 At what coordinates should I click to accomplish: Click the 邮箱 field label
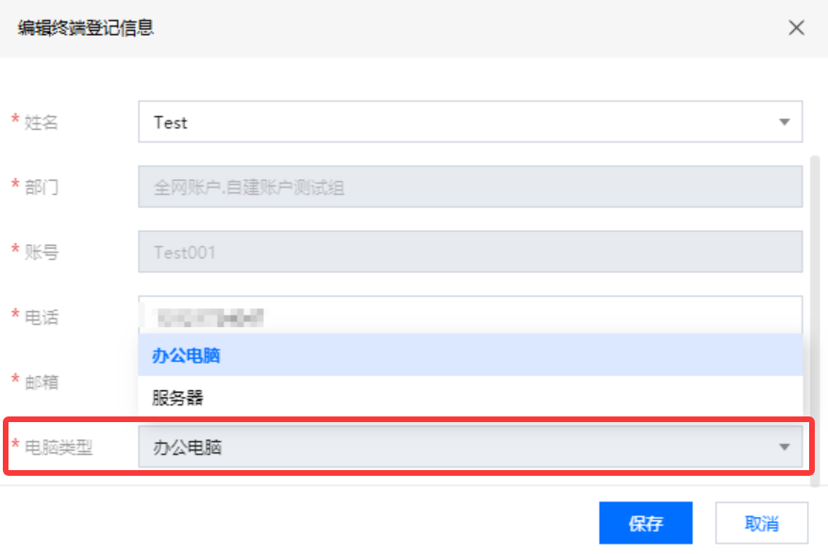(x=41, y=382)
